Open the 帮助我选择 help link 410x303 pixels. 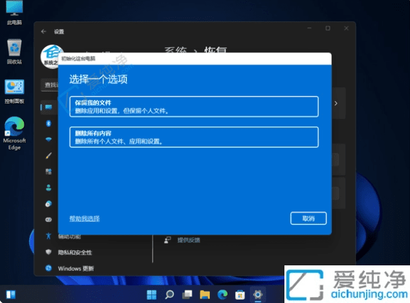coord(85,219)
